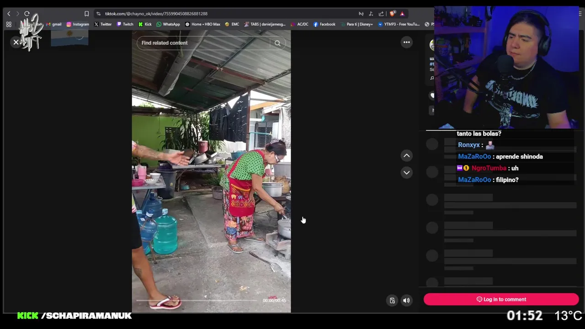Click the 00:00/00:45 video time display
Viewport: 585px width, 329px height.
(x=274, y=300)
